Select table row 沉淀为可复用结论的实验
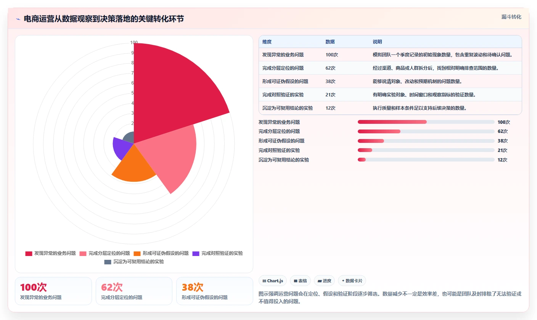 [390, 108]
